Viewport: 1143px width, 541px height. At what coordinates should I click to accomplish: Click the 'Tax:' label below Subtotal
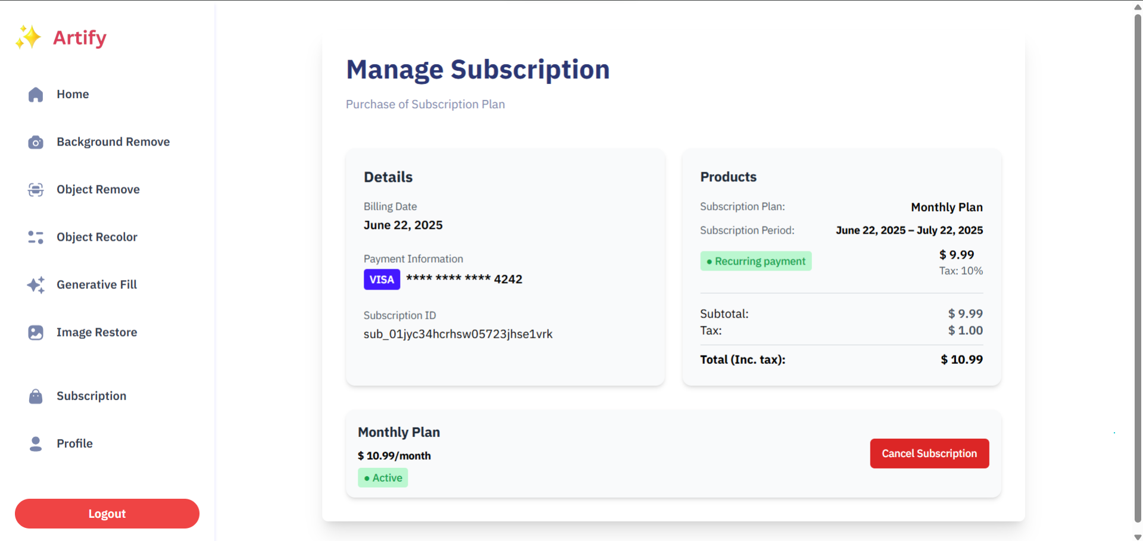click(711, 331)
